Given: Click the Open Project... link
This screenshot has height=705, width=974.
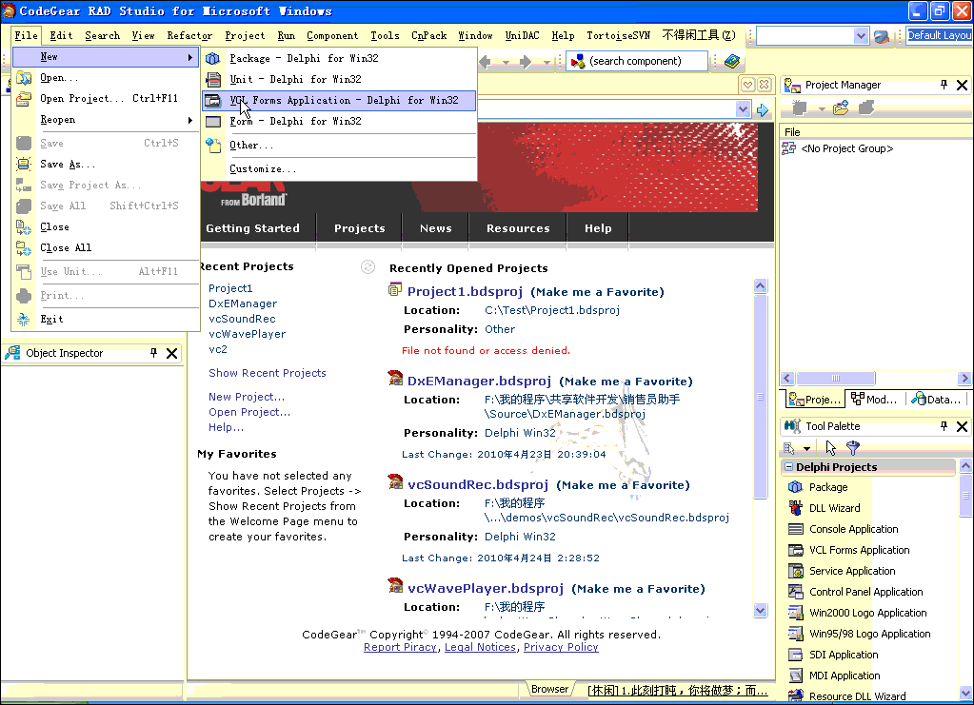Looking at the screenshot, I should pos(249,412).
